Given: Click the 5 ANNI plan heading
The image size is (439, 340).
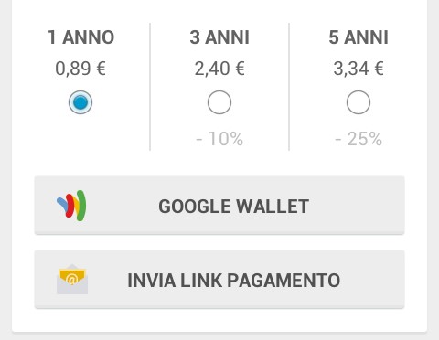Looking at the screenshot, I should [359, 37].
